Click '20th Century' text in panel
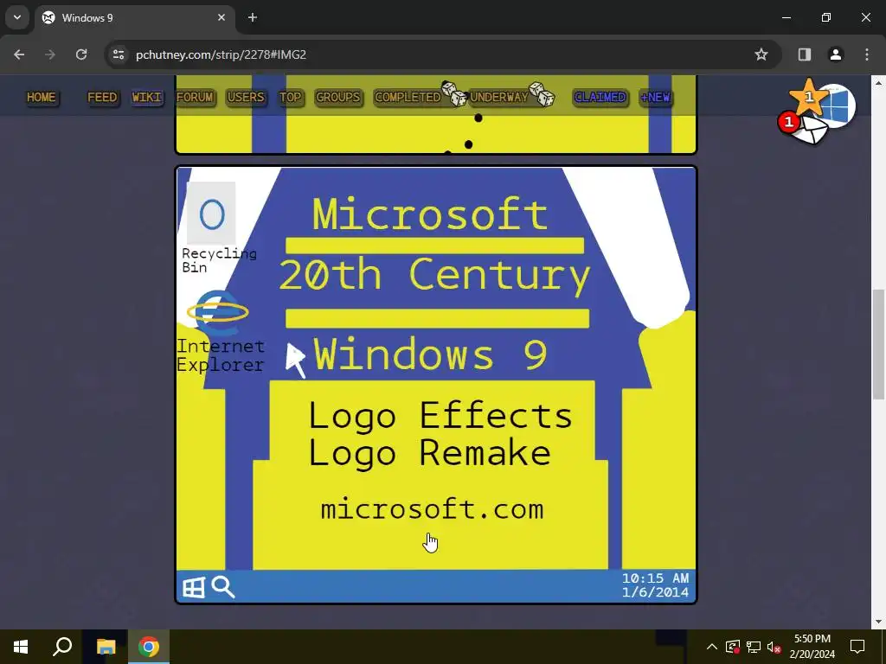Viewport: 886px width, 664px height. 434,276
